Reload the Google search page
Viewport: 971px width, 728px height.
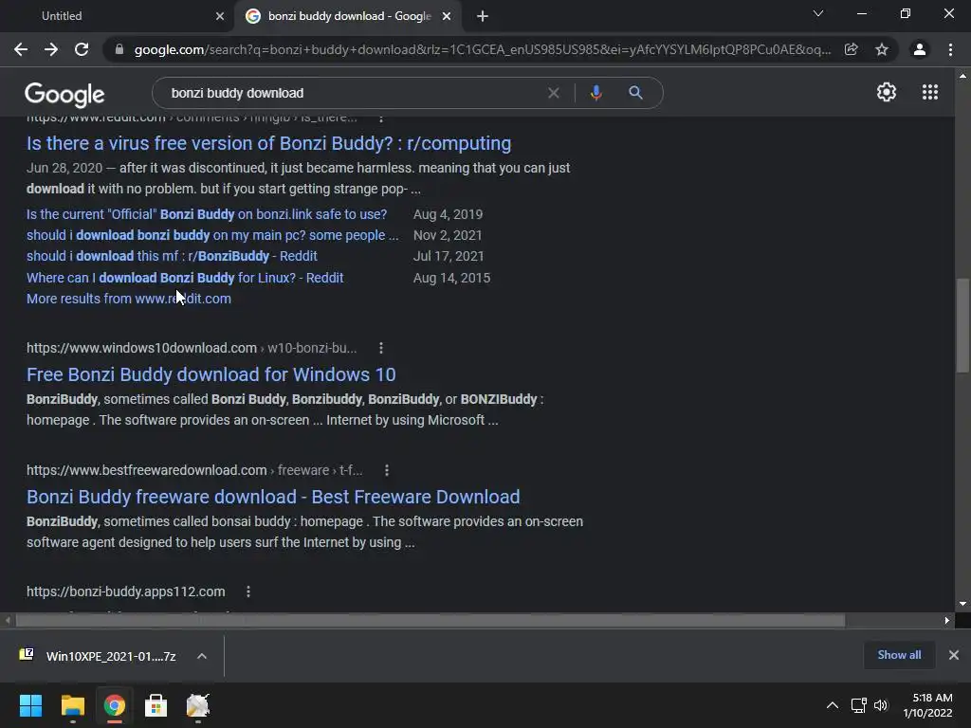82,49
